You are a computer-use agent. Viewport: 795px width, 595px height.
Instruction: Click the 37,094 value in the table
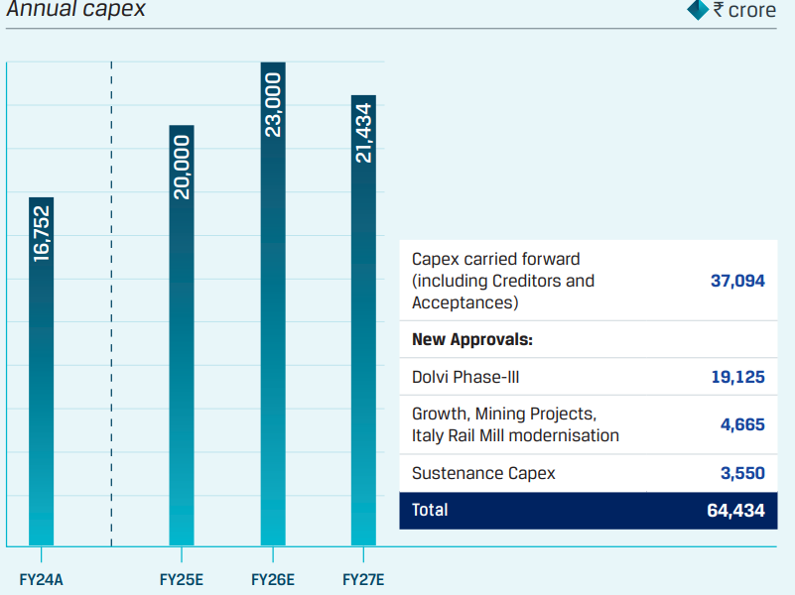(x=737, y=281)
